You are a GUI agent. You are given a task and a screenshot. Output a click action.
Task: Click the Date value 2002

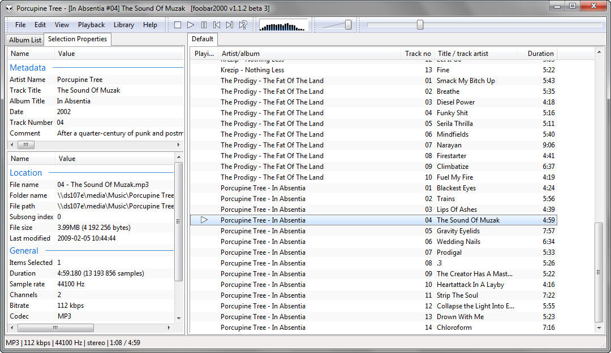[64, 112]
